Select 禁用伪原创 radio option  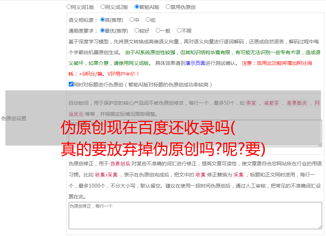(168, 7)
